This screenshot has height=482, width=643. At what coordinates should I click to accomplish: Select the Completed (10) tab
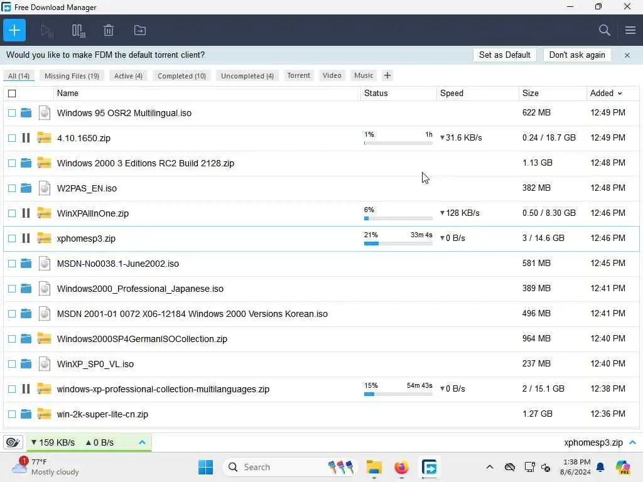(x=181, y=76)
